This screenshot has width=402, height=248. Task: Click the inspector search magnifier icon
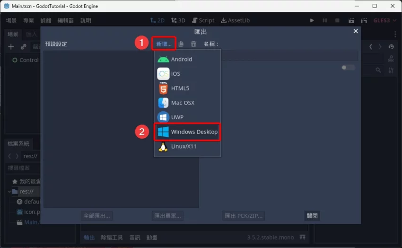378,70
